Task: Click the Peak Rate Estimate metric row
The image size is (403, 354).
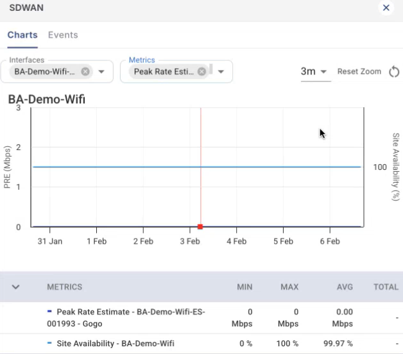Action: [x=128, y=317]
